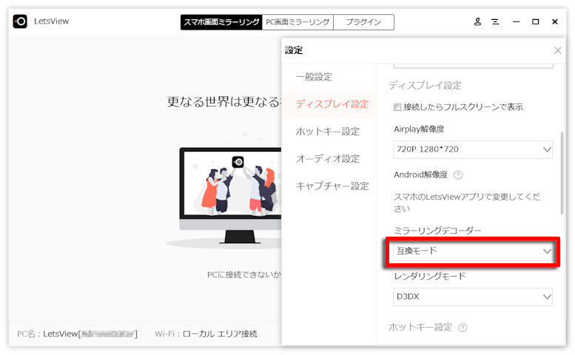This screenshot has height=355, width=575.
Task: Click the Airplay解像度 label
Action: [419, 129]
